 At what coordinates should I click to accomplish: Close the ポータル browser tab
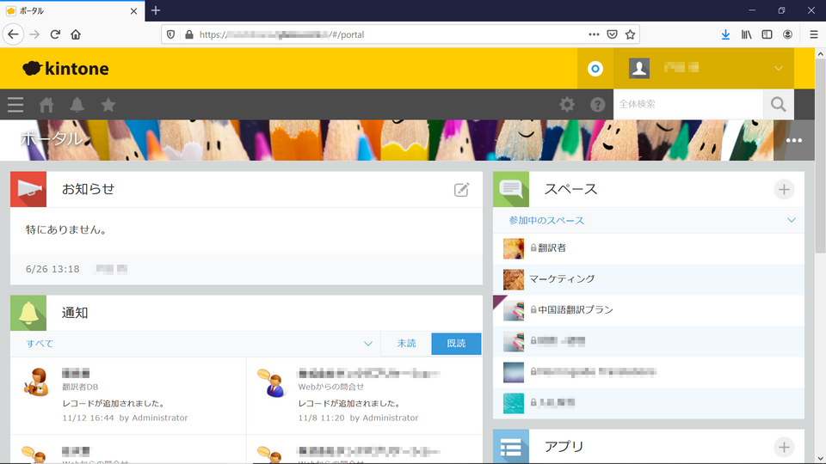[134, 11]
